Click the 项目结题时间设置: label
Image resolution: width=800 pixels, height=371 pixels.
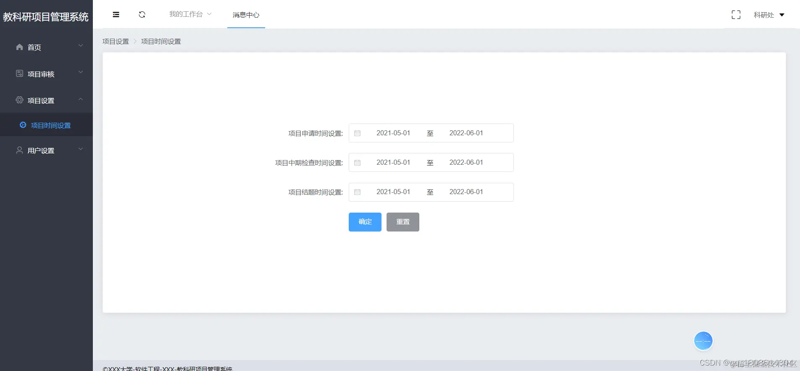click(316, 192)
